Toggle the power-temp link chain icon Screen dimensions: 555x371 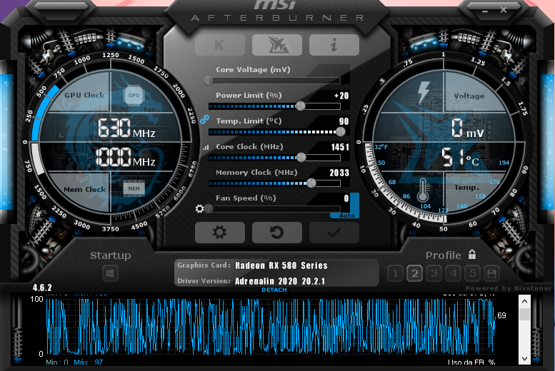(204, 120)
